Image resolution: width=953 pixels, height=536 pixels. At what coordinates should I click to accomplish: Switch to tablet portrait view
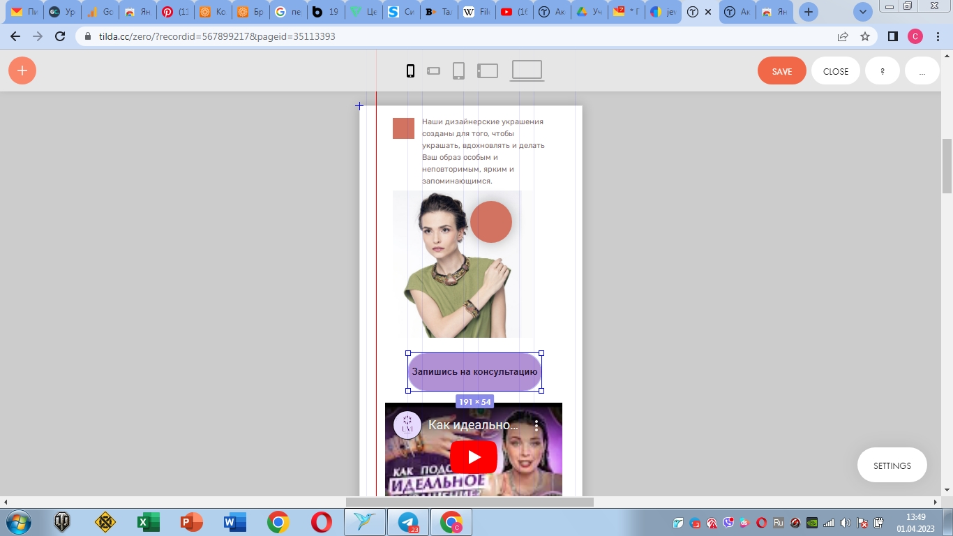pos(458,70)
